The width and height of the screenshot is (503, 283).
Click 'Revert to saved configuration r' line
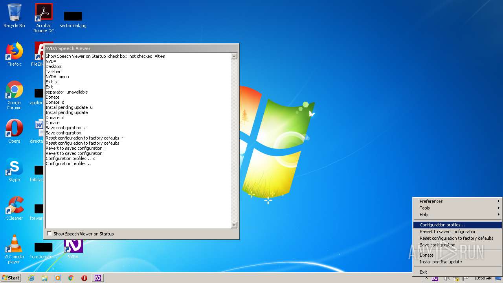click(x=76, y=148)
